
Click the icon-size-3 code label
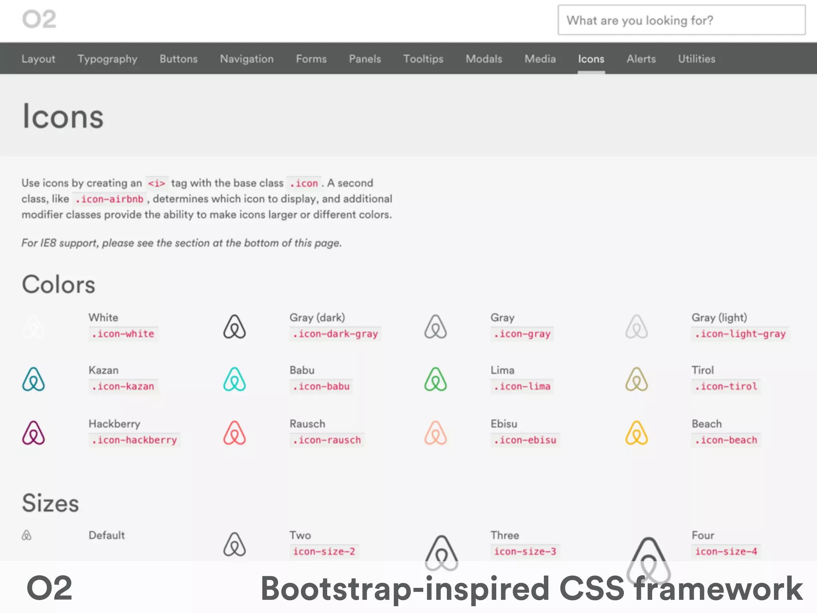click(x=525, y=552)
